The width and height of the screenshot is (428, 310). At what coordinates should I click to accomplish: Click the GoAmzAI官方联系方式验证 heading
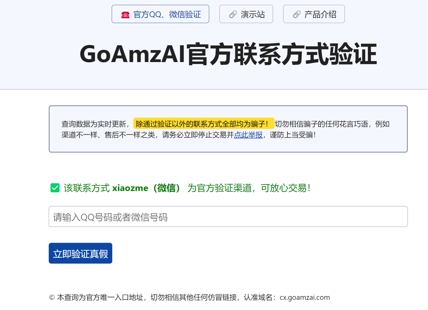point(228,54)
